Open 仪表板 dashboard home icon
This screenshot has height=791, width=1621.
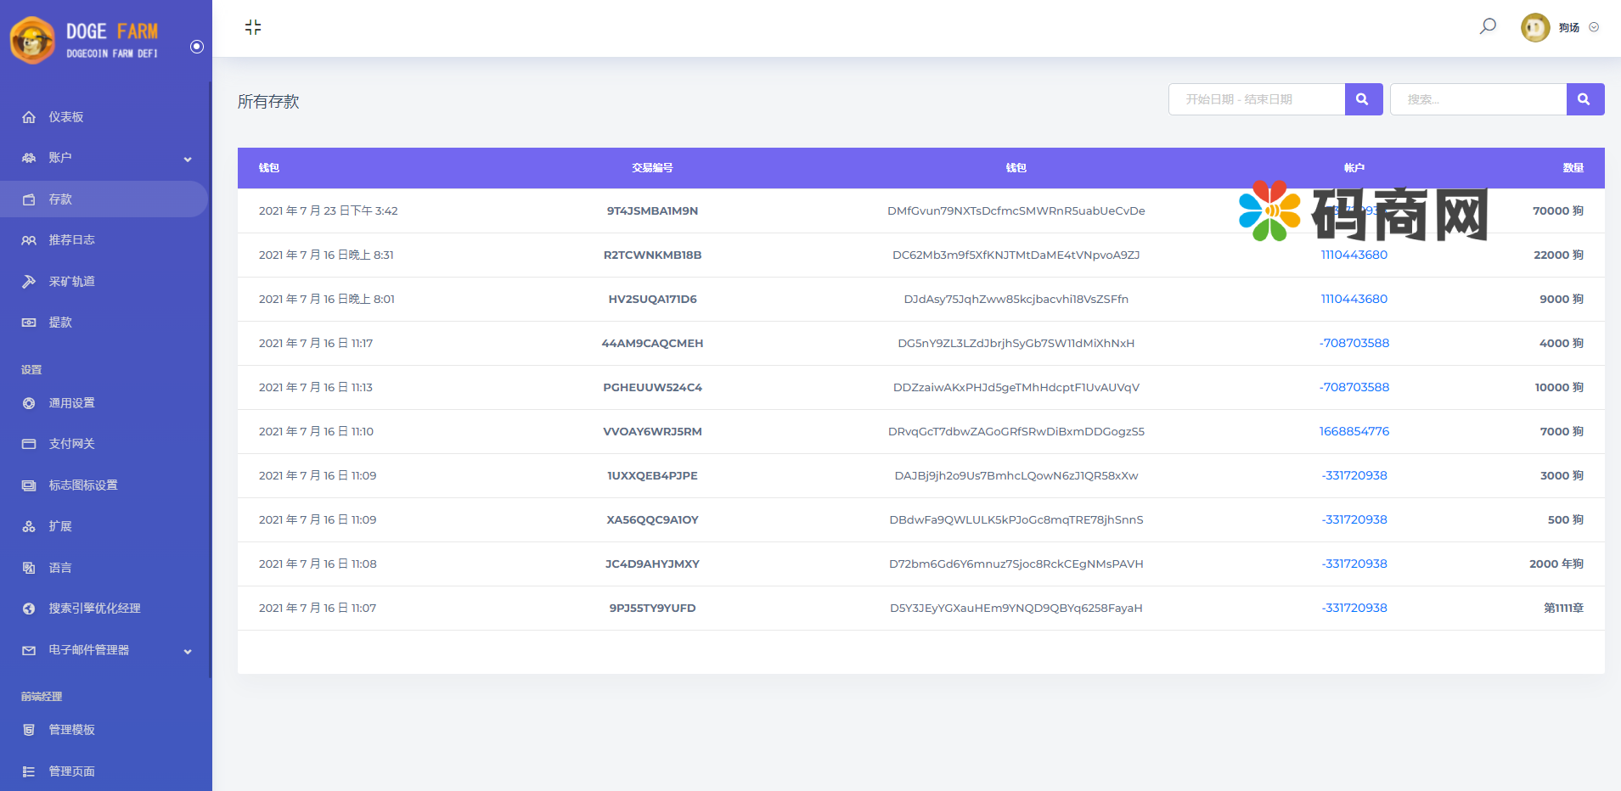(x=29, y=117)
